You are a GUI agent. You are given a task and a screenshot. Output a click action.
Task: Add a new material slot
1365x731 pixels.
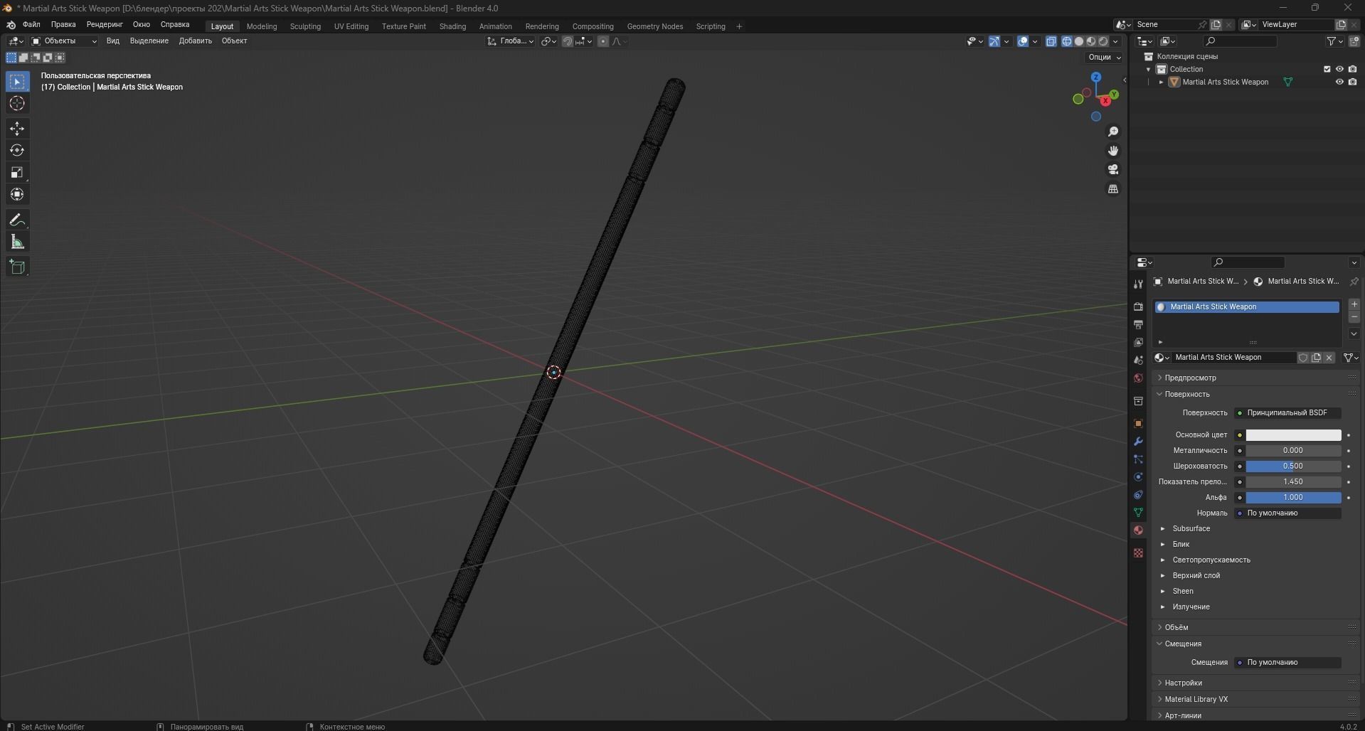(1354, 304)
